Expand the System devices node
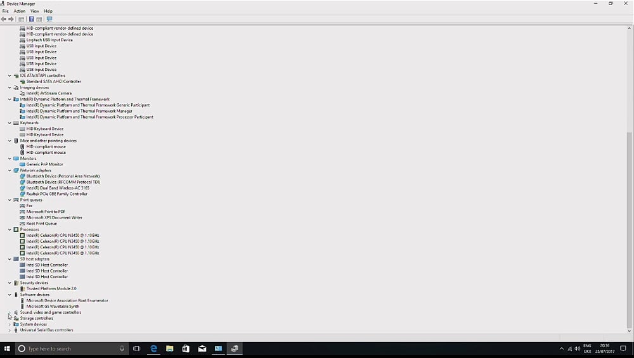Image resolution: width=634 pixels, height=358 pixels. [x=10, y=324]
